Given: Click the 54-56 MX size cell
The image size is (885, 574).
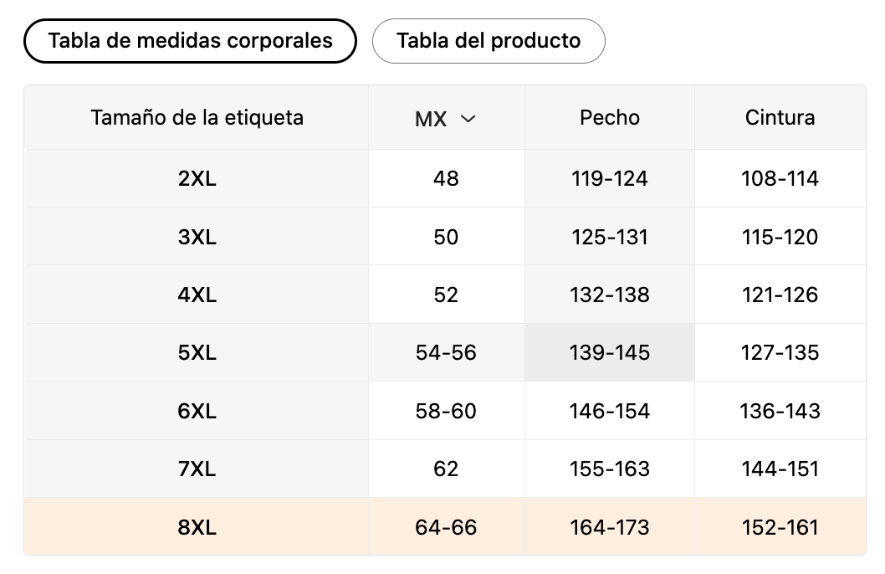Looking at the screenshot, I should point(446,353).
